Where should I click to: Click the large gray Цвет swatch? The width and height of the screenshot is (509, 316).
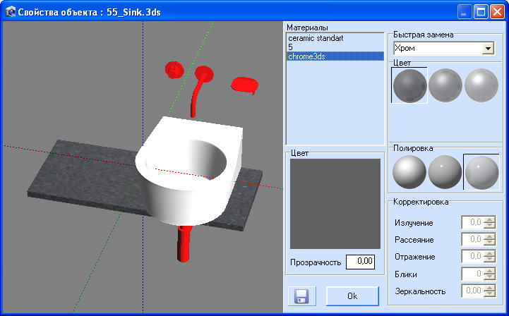click(335, 203)
